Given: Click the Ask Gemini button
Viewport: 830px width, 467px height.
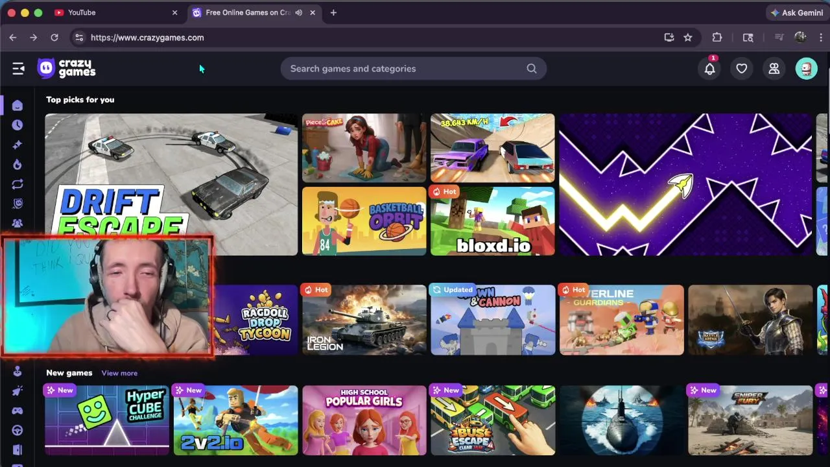Looking at the screenshot, I should coord(796,12).
